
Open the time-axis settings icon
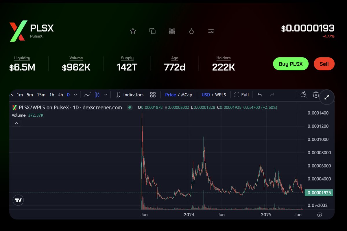point(320,215)
